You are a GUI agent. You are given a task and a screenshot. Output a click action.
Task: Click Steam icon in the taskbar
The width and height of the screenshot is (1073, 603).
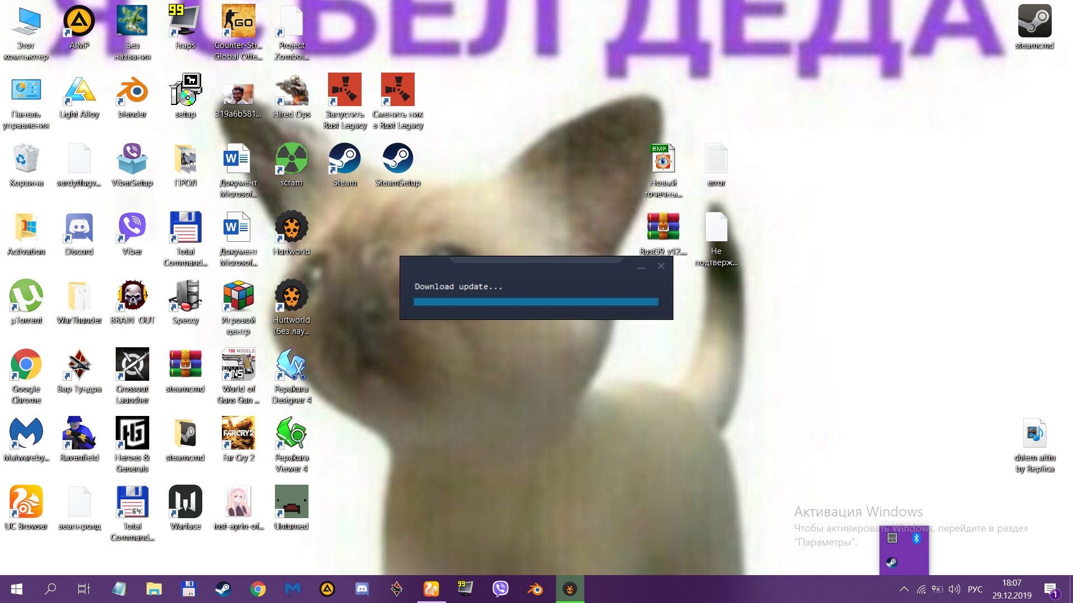[223, 589]
